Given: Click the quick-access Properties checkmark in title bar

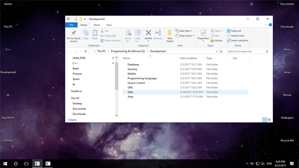Looking at the screenshot, I should pyautogui.click(x=76, y=19).
